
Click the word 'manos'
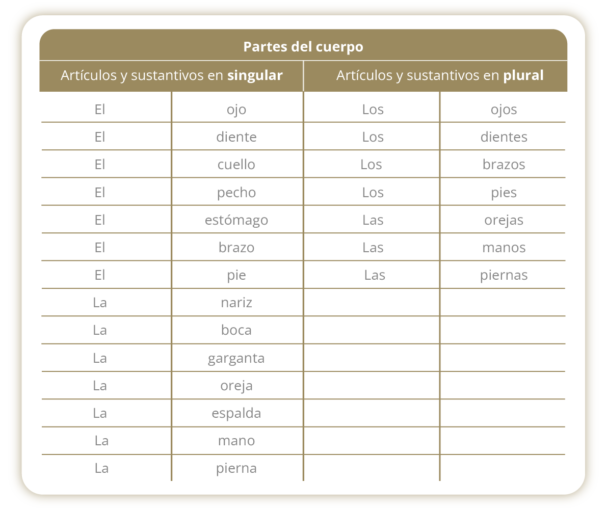pos(504,247)
